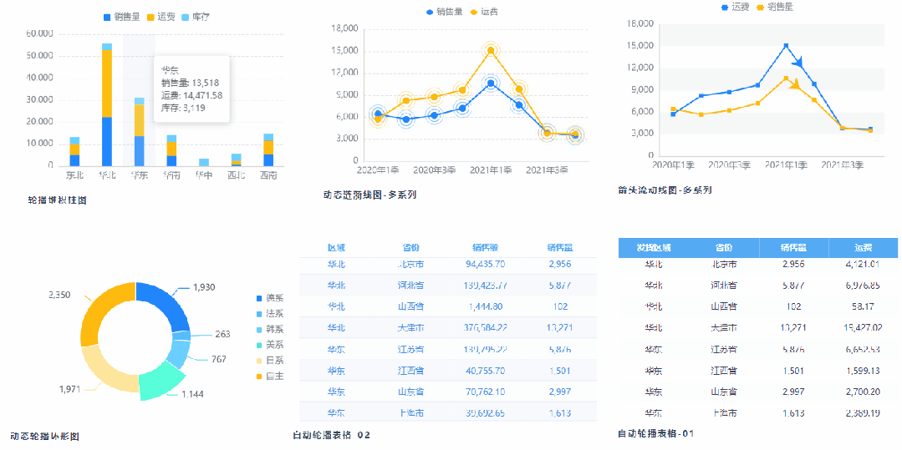The image size is (902, 450).
Task: Click the 动态涟漪线图-多系列 chart title
Action: pos(369,195)
